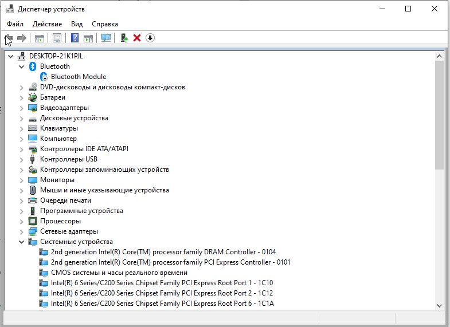This screenshot has height=327, width=450.
Task: Click the Сетевые адаптеры network icon
Action: [x=33, y=231]
